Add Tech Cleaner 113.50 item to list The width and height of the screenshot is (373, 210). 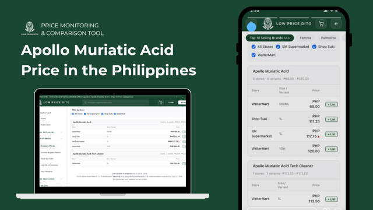[x=332, y=199]
